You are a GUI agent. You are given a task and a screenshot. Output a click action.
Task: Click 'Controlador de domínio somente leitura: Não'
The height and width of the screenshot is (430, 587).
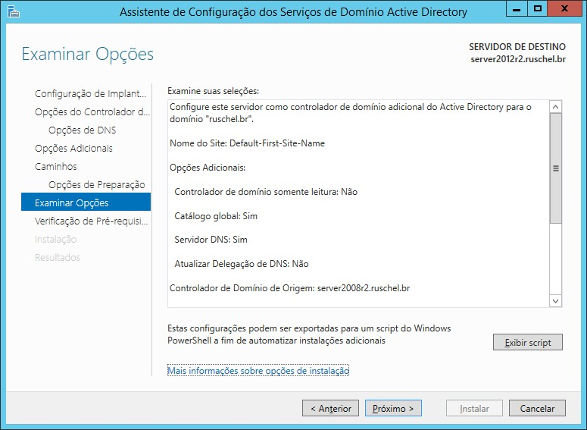(266, 192)
